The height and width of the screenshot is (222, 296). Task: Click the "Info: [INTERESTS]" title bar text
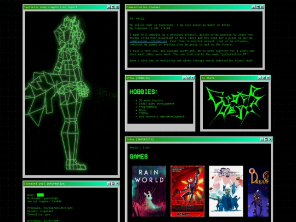point(140,139)
